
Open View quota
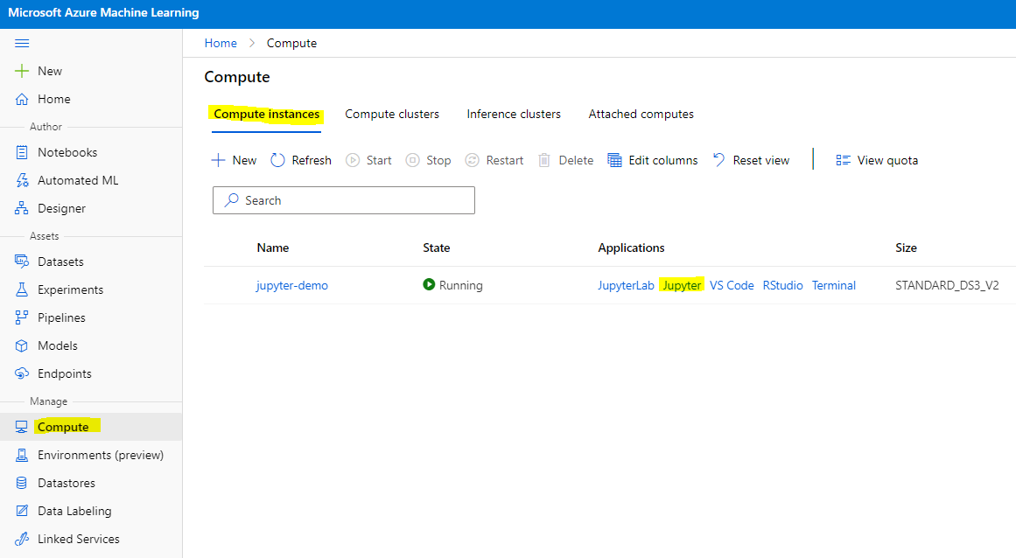click(877, 160)
